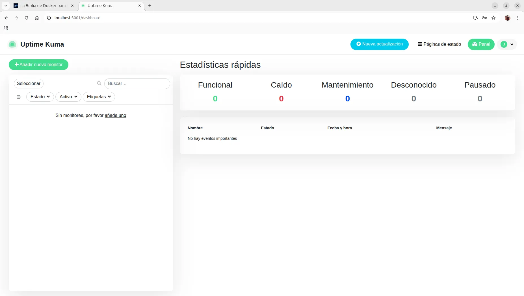The image size is (524, 296).
Task: Expand the Activo filter dropdown
Action: pos(68,97)
